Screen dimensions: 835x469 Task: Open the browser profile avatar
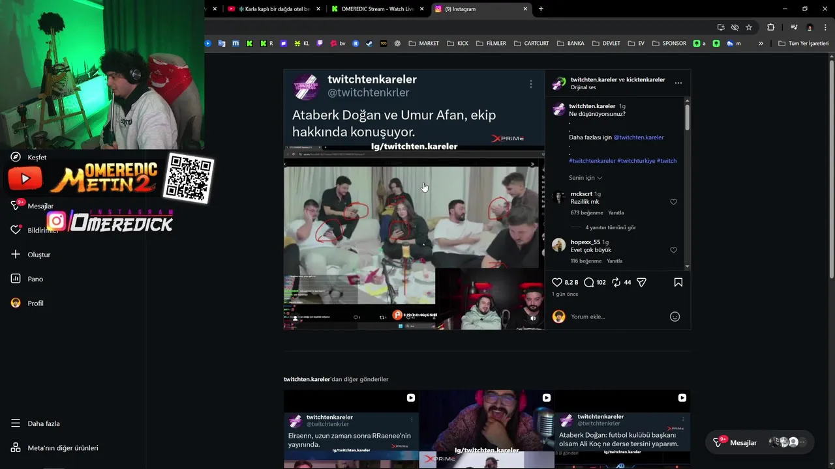tap(810, 27)
